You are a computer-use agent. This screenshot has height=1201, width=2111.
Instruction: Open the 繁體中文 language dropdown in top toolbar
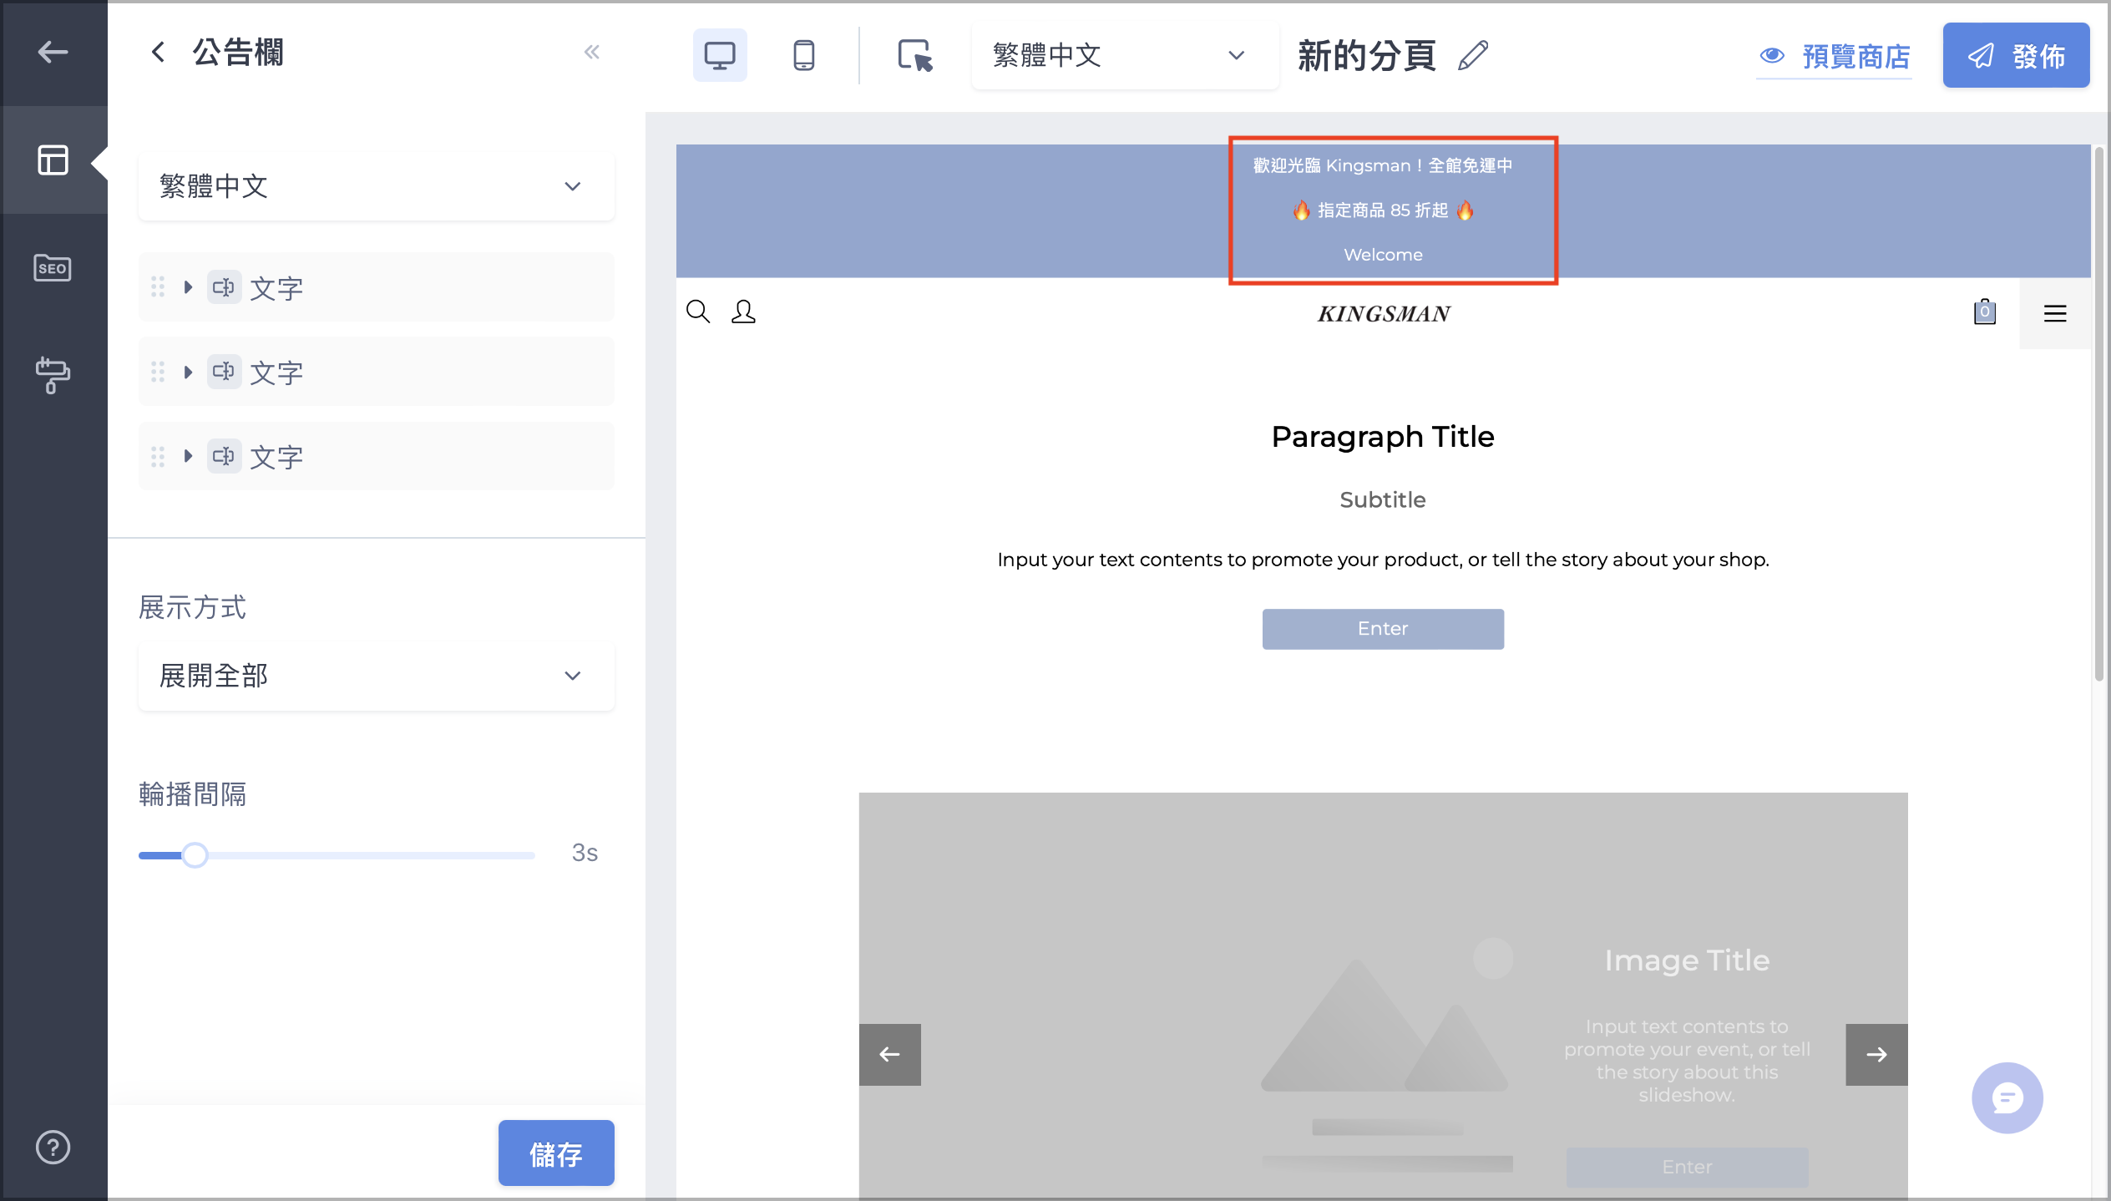point(1124,55)
